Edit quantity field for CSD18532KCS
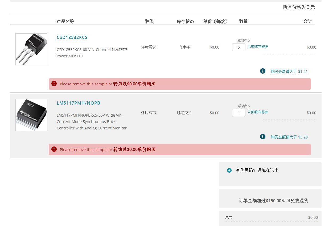This screenshot has height=226, width=333. click(x=239, y=47)
